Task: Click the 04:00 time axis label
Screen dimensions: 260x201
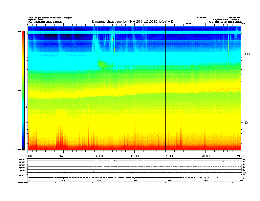Action: click(x=63, y=156)
